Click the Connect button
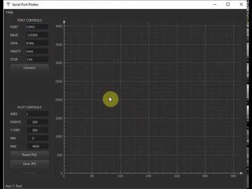Image resolution: width=252 pixels, height=189 pixels. point(29,68)
